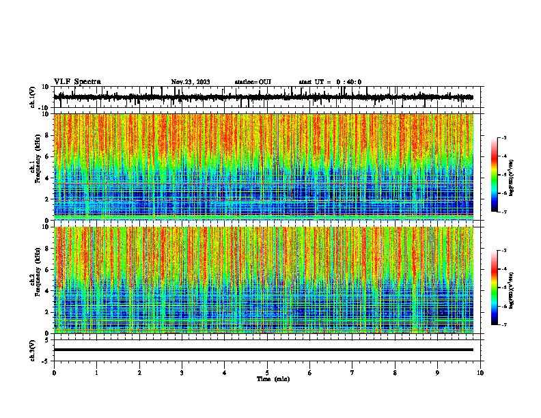Click the "4" kHz tick on ch.2 spectrogram axis
Image resolution: width=541 pixels, height=418 pixels.
(x=47, y=291)
